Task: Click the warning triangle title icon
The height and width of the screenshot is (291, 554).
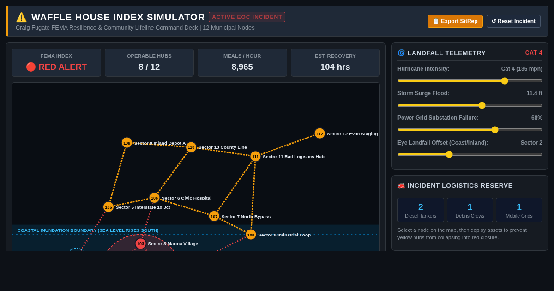Action: 21,17
